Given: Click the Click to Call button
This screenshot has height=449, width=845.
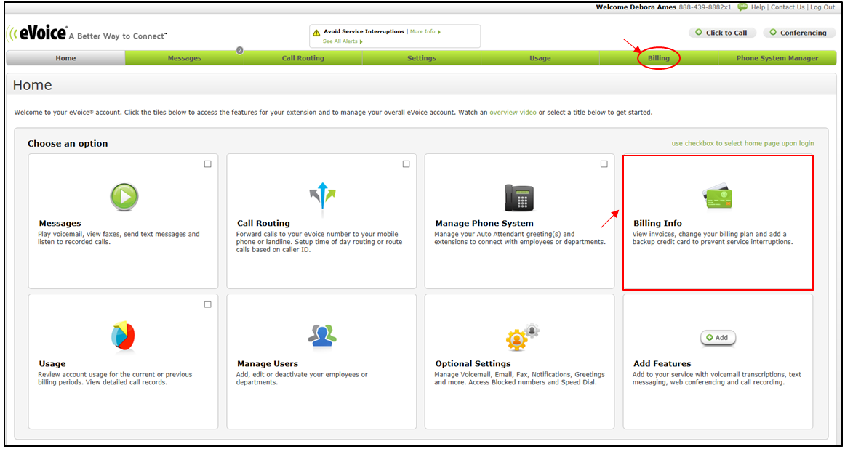Looking at the screenshot, I should (x=722, y=33).
